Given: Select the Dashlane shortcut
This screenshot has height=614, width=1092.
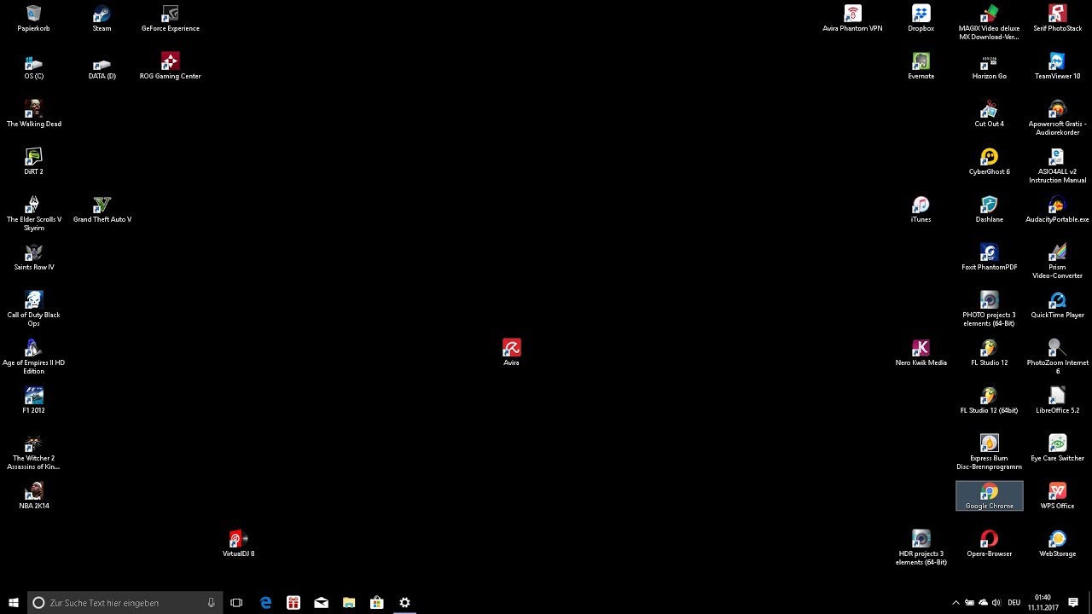Looking at the screenshot, I should pos(989,210).
